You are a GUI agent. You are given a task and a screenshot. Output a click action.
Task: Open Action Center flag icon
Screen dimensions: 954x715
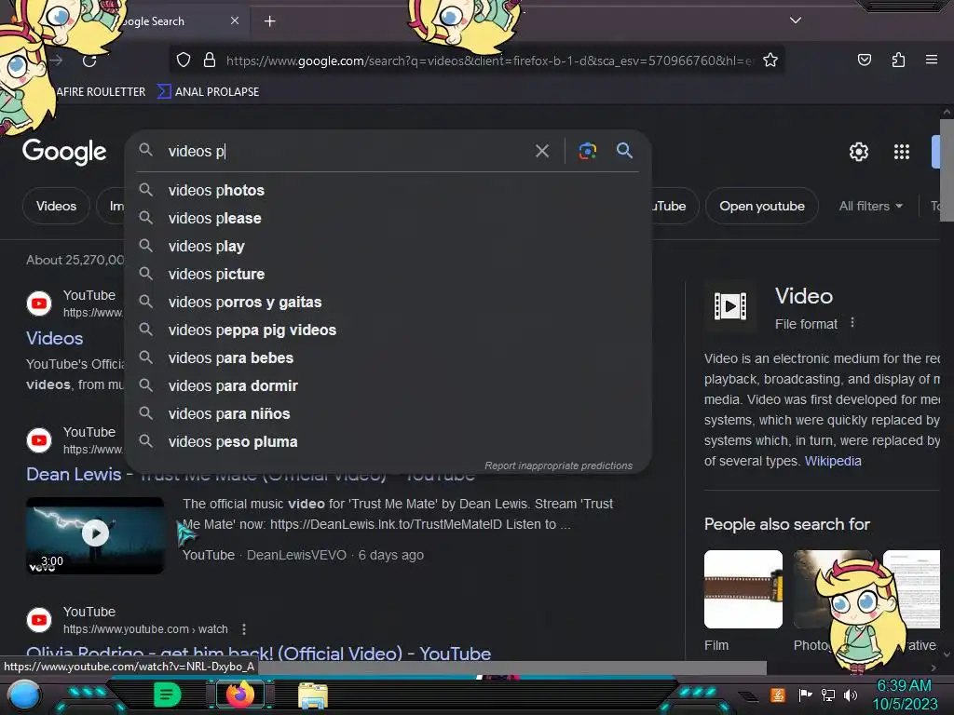(x=805, y=695)
